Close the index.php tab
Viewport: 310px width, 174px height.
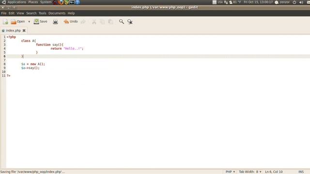point(24,30)
